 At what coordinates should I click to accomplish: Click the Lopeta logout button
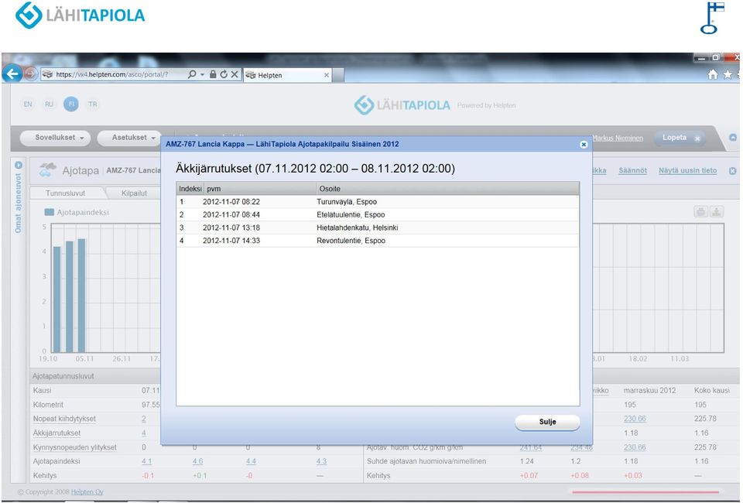point(680,138)
